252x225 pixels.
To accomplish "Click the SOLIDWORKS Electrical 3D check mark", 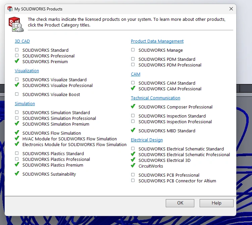I will coord(133,160).
